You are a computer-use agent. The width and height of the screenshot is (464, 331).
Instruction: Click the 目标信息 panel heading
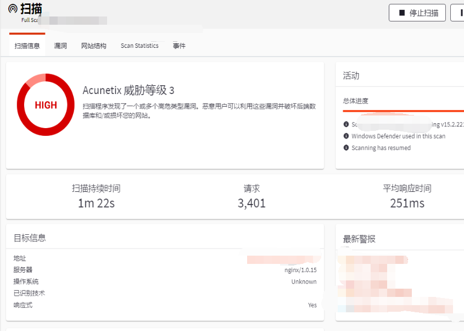(x=30, y=238)
